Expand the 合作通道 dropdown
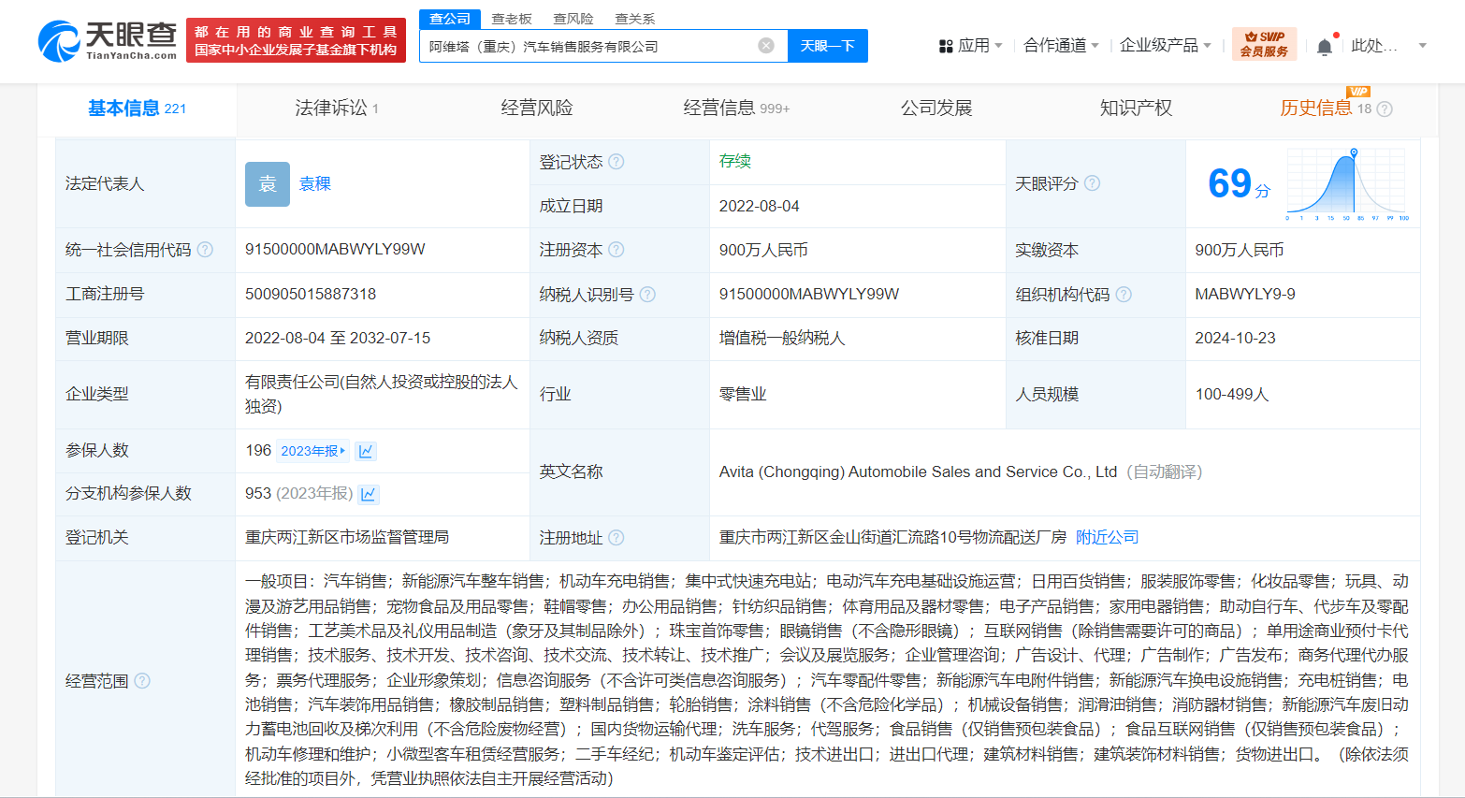Viewport: 1465px width, 798px height. [x=1061, y=46]
